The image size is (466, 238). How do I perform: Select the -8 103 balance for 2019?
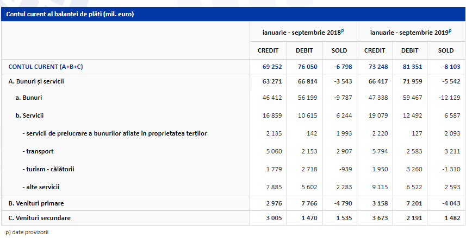[x=451, y=67]
